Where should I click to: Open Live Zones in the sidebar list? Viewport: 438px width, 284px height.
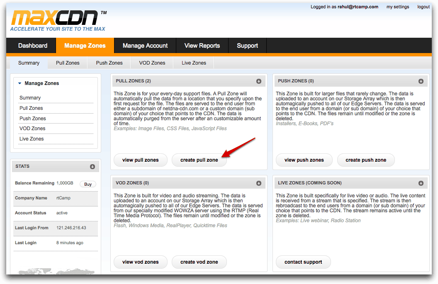[31, 139]
